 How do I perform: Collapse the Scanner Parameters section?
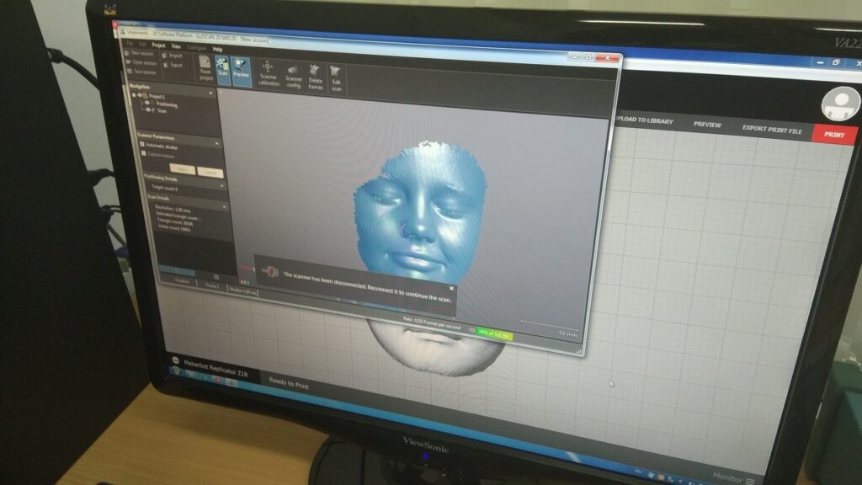tap(217, 143)
